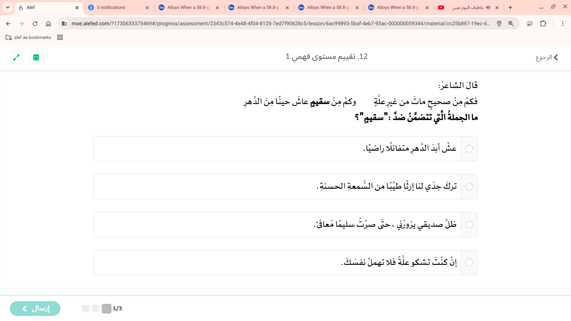
Task: Click the location pin icon in address bar
Action: tap(499, 23)
